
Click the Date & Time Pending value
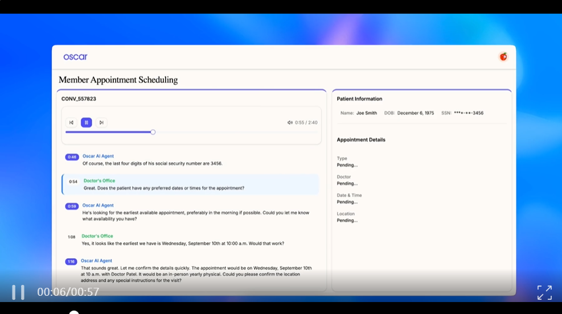click(x=347, y=202)
